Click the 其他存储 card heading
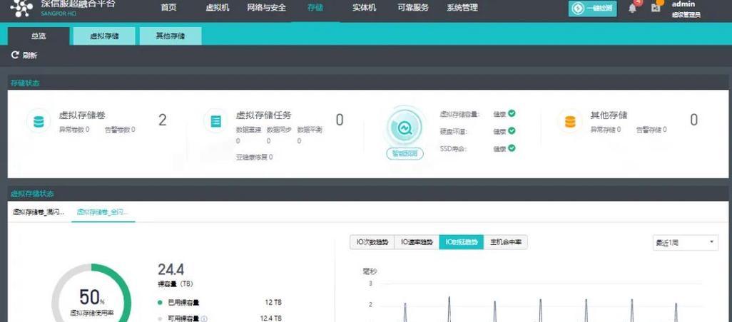This screenshot has width=732, height=322. click(609, 115)
